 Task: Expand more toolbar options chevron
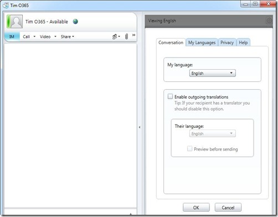(x=133, y=35)
